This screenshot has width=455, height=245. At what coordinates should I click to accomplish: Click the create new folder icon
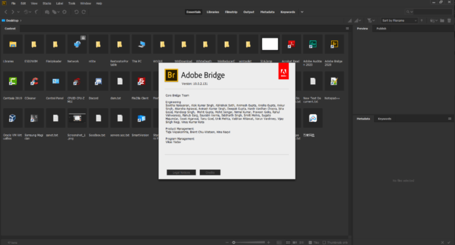click(442, 21)
